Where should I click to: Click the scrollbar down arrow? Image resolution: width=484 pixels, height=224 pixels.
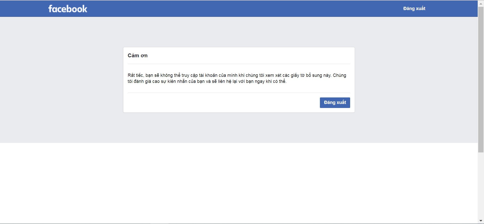click(x=481, y=221)
